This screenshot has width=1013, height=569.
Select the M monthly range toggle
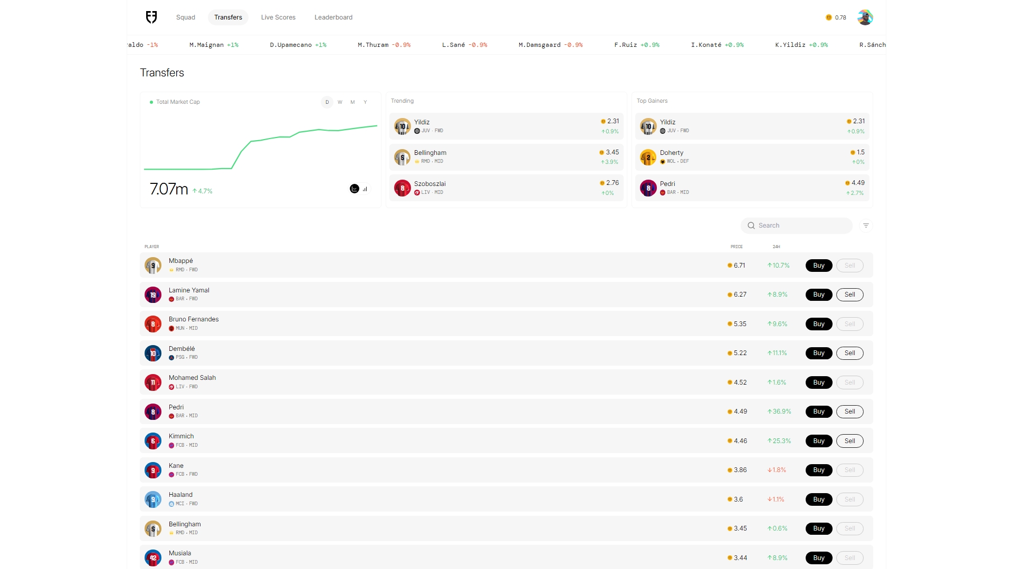pyautogui.click(x=352, y=102)
